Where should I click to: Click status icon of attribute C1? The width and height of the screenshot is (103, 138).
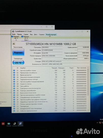tap(14, 104)
